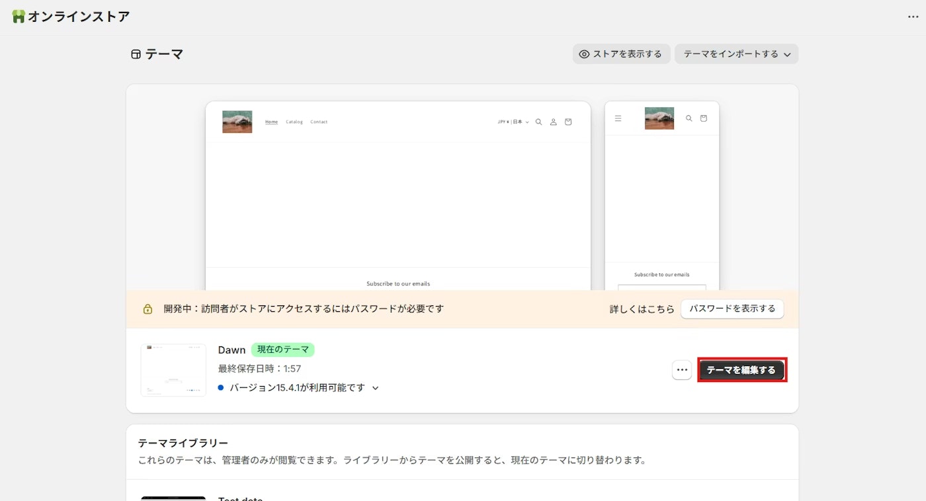Click the search icon in the mobile preview
This screenshot has width=926, height=501.
coord(689,118)
